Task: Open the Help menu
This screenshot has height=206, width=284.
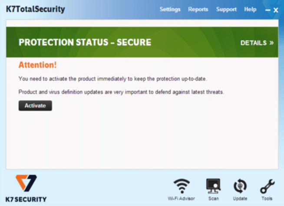Action: pos(250,9)
